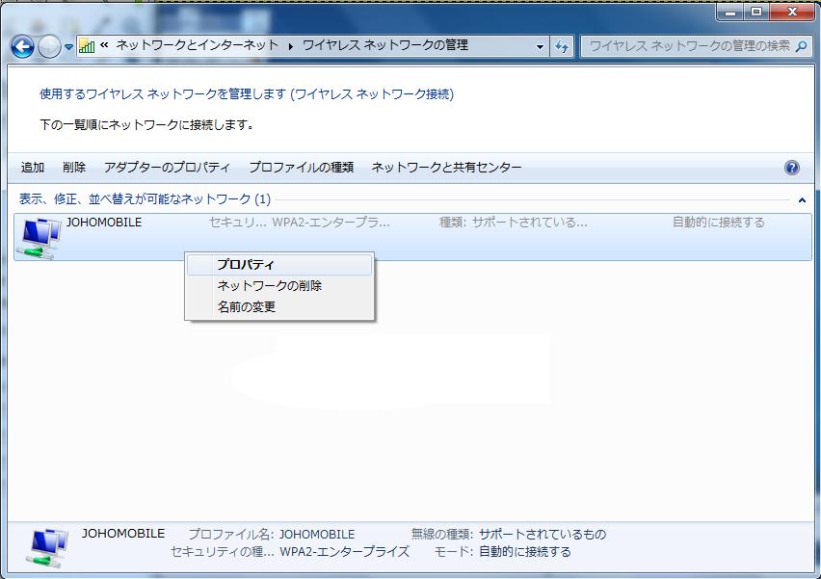Click プロファイルの種類 toolbar button
This screenshot has width=821, height=579.
point(301,168)
